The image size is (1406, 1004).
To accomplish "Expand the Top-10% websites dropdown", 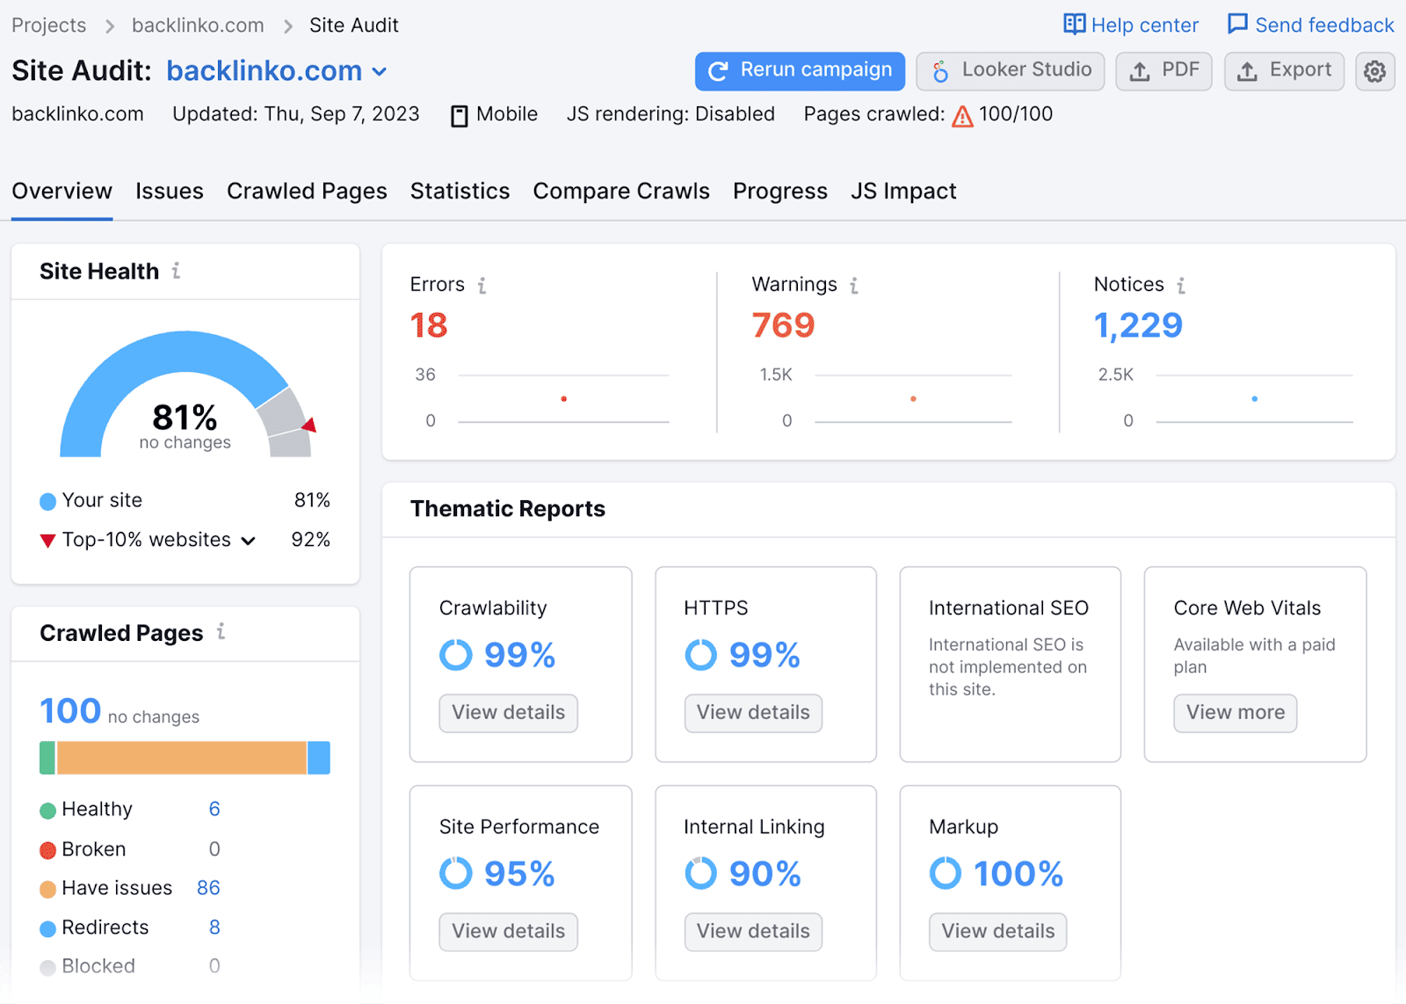I will [249, 541].
